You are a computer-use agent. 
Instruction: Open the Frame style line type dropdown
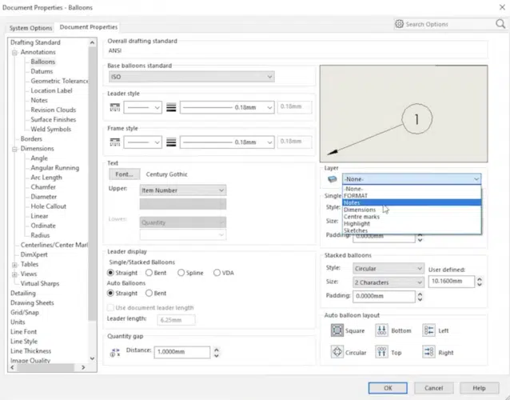pos(143,142)
